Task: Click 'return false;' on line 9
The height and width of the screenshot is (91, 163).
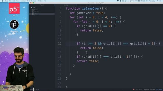Action: coord(92,30)
